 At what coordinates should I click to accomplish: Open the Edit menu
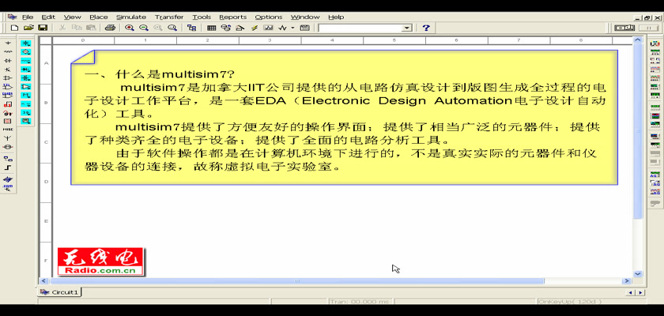(x=48, y=17)
